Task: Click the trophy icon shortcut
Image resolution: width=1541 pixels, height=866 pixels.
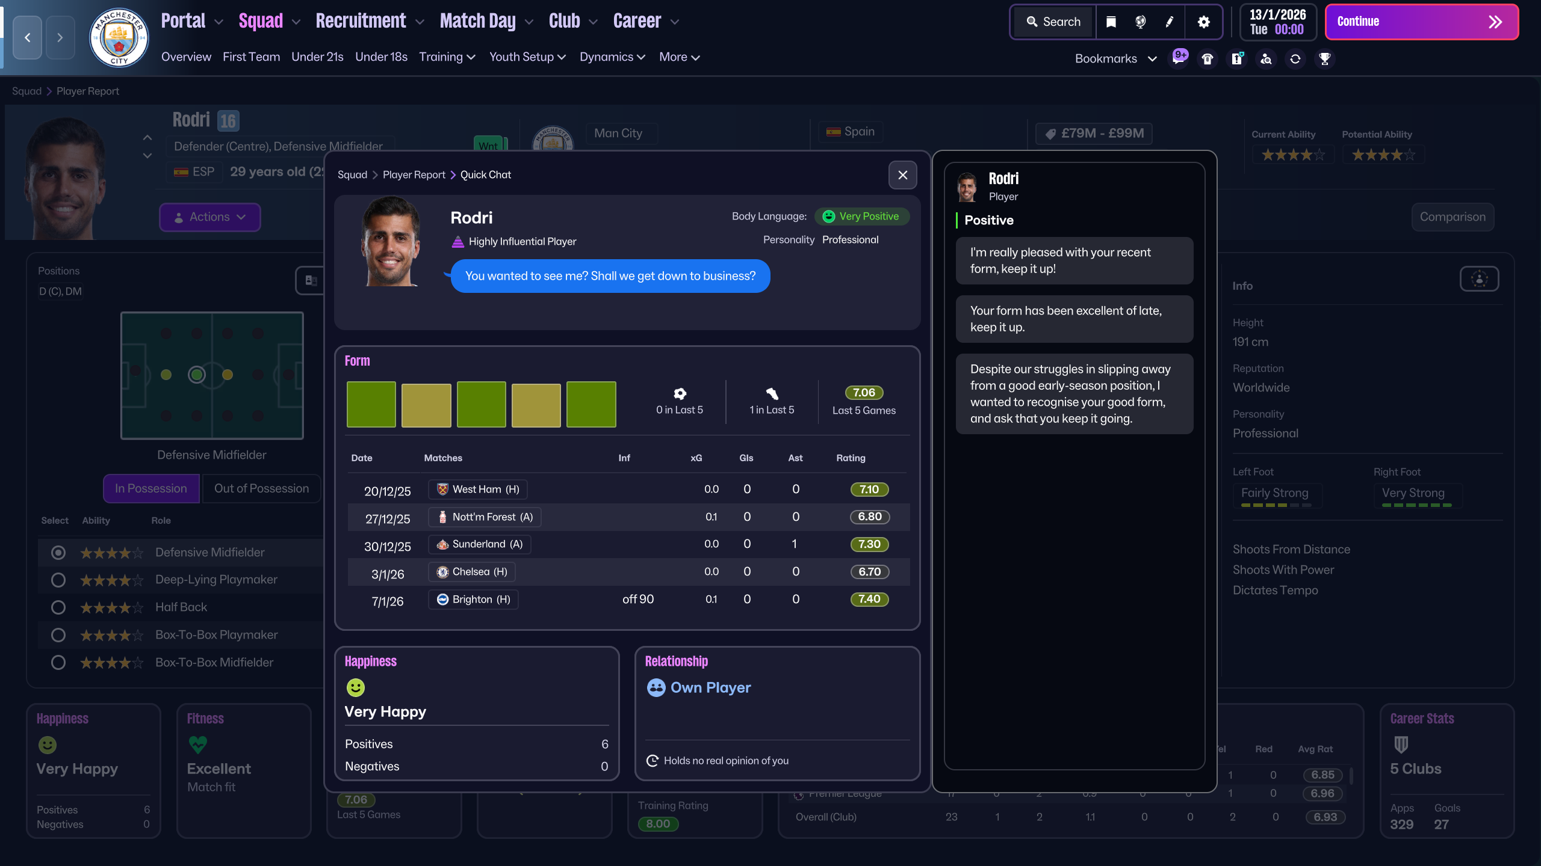Action: click(x=1324, y=59)
